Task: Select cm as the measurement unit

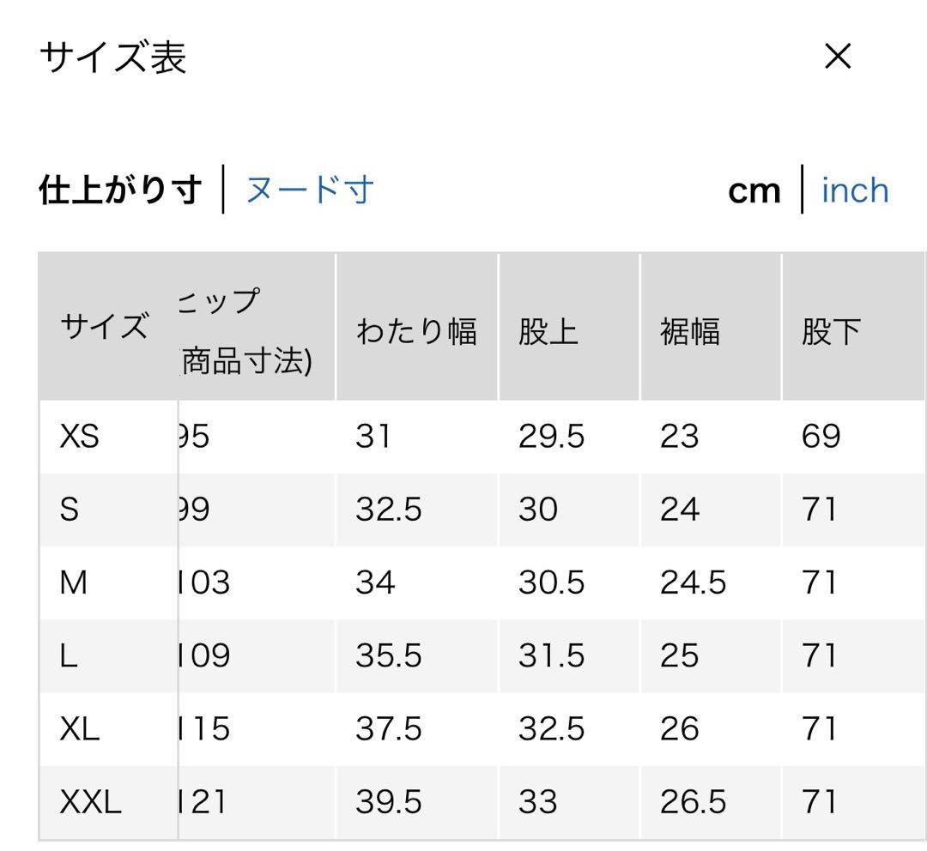Action: coord(754,192)
